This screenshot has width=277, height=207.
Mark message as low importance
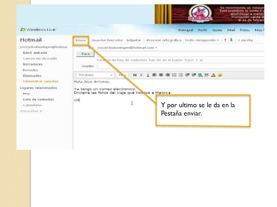[x=231, y=40]
